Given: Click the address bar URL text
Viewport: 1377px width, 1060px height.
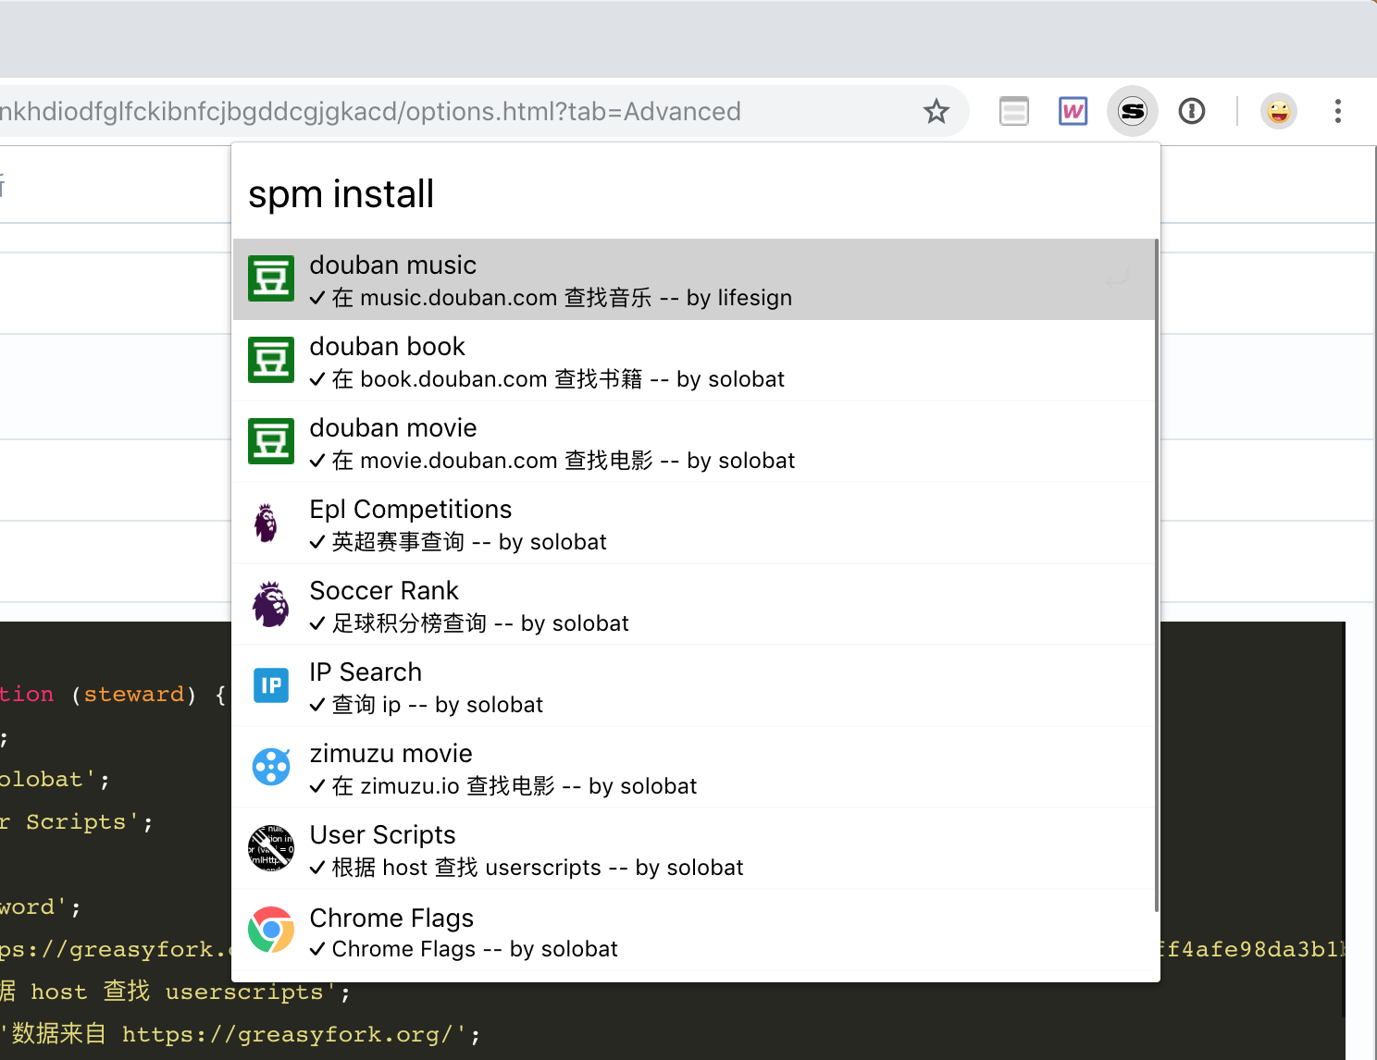Looking at the screenshot, I should pyautogui.click(x=370, y=112).
